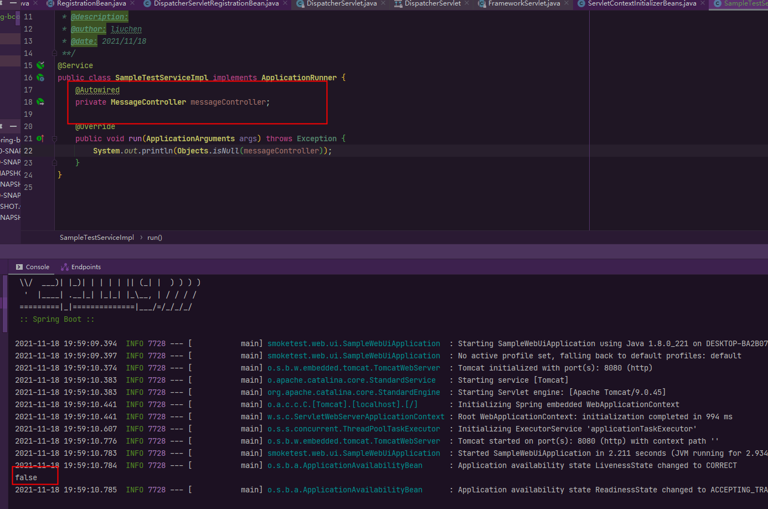Viewport: 768px width, 509px height.
Task: Click the autowired dependency gutter icon beside messageController
Action: tap(40, 102)
